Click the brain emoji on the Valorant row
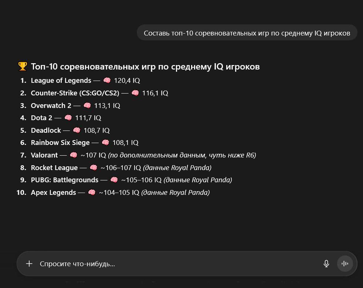Screen dimensions: 363x288 pyautogui.click(x=74, y=155)
